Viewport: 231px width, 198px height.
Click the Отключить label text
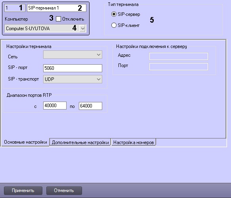coord(73,19)
